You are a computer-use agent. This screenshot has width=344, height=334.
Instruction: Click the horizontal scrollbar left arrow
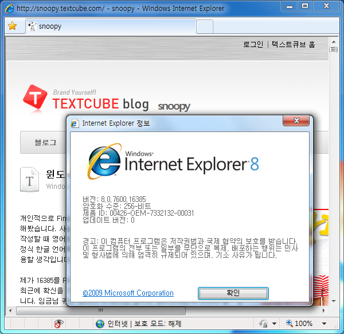pos(10,310)
